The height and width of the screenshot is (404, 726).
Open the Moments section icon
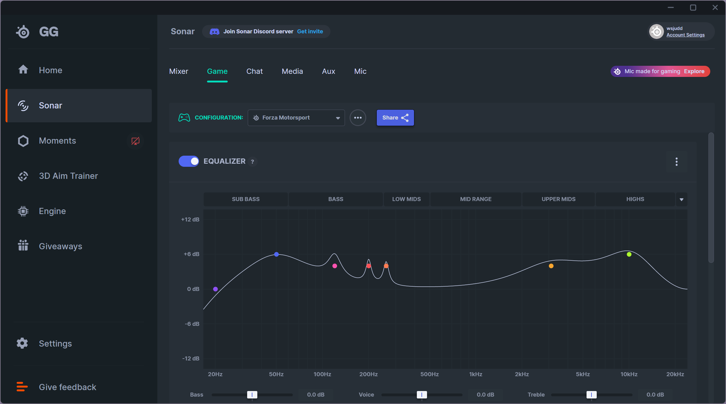coord(23,141)
